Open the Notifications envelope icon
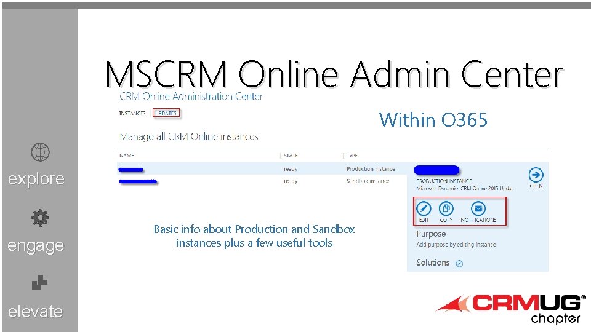Screen dimensions: 591x332 [478, 208]
